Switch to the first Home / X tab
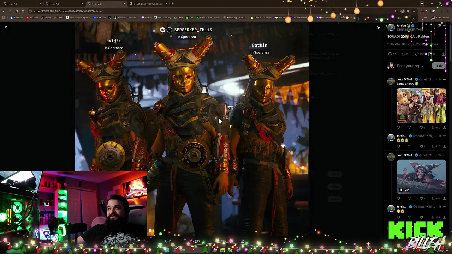 21,4
